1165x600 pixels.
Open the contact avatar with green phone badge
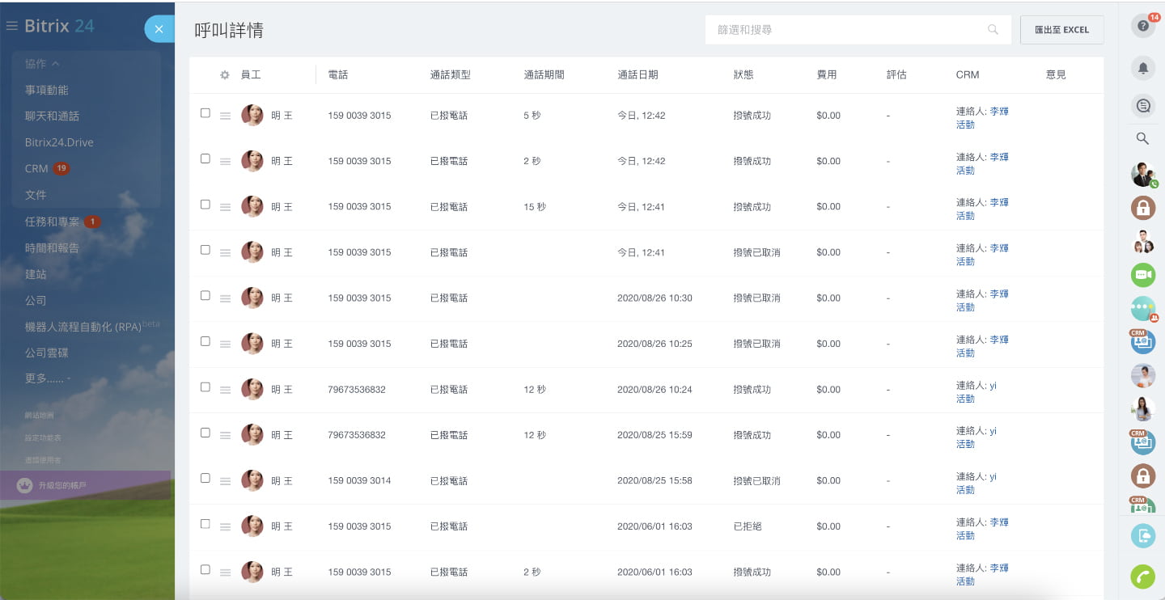(1143, 175)
